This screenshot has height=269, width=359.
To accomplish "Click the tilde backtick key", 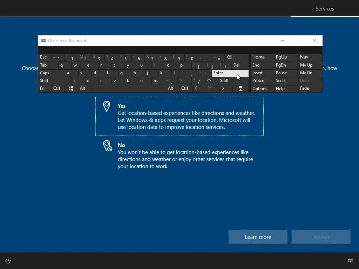I will pyautogui.click(x=58, y=57).
